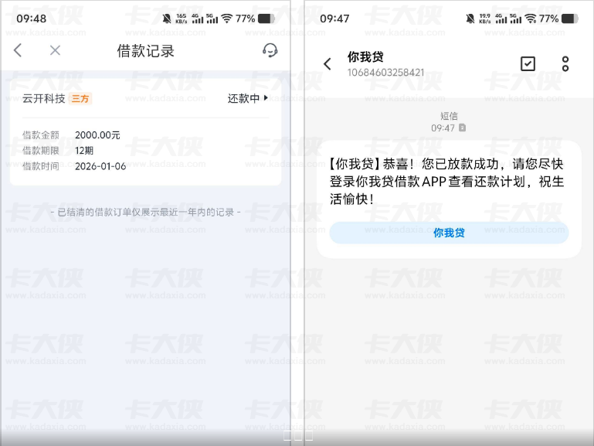This screenshot has width=594, height=446.
Task: Select sender number 10684603258421
Action: pos(385,73)
